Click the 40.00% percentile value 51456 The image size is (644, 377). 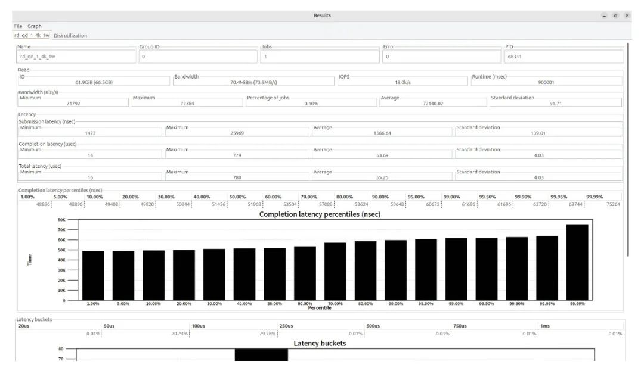tap(218, 204)
